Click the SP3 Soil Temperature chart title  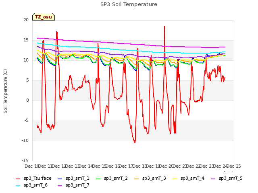(x=129, y=4)
